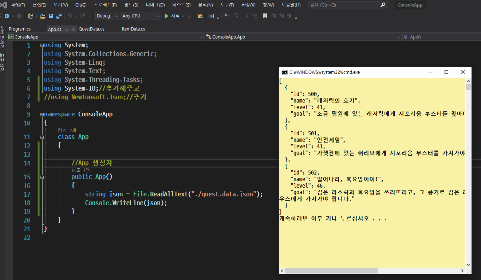Image resolution: width=481 pixels, height=280 pixels.
Task: Click the Navigate Backward arrow icon
Action: 7,16
